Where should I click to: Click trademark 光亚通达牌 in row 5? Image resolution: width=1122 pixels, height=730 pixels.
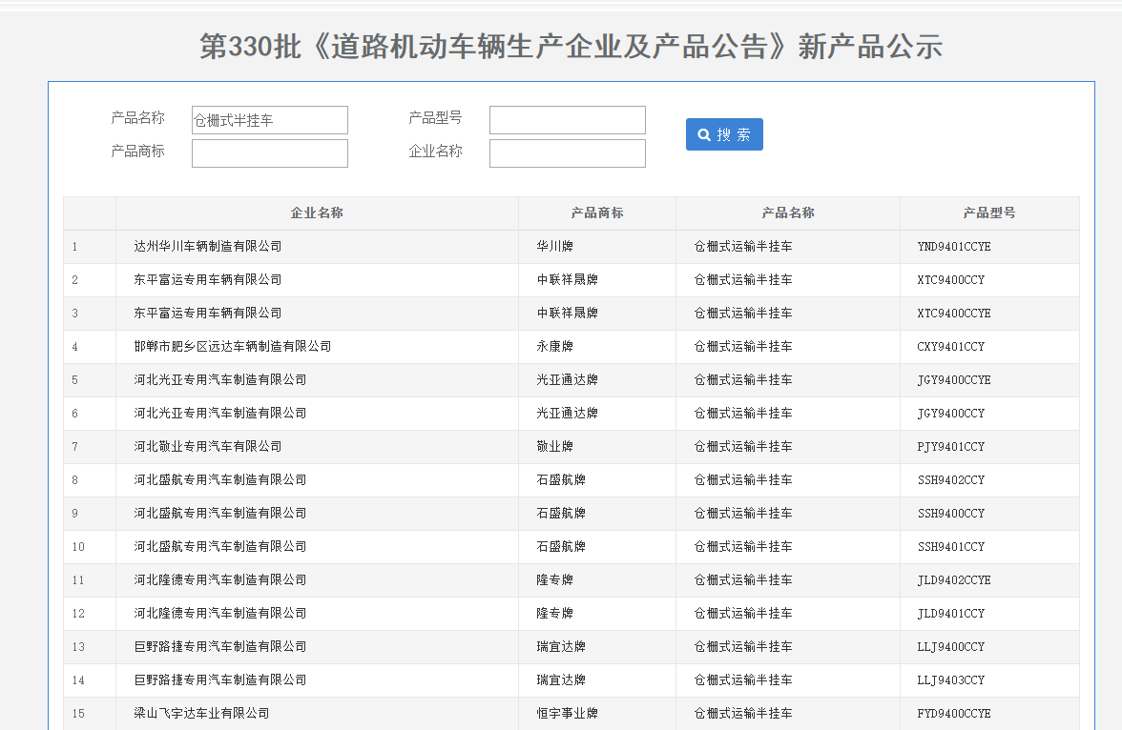pyautogui.click(x=568, y=380)
